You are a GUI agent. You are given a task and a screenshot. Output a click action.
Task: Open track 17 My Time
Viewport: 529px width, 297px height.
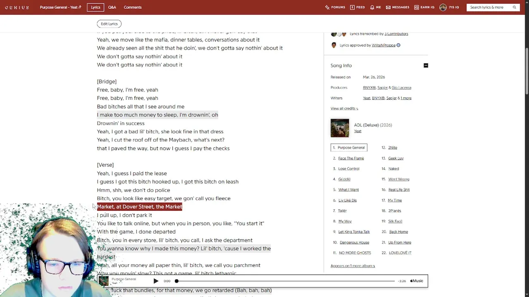[x=395, y=200]
